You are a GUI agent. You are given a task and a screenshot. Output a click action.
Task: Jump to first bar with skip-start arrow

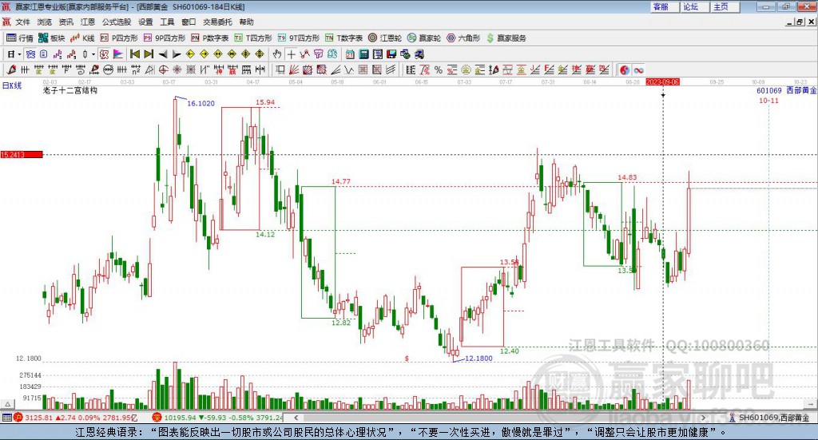134,54
